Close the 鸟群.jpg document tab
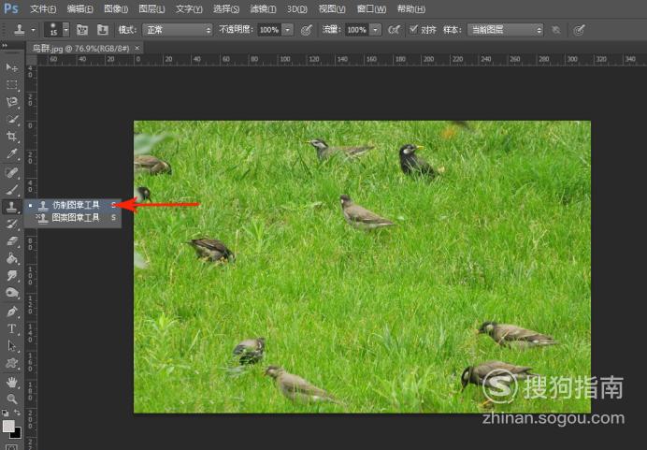Viewport: 647px width, 450px height. (137, 49)
